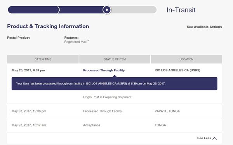
Task: Click LOCATION column header
Action: [x=186, y=59]
